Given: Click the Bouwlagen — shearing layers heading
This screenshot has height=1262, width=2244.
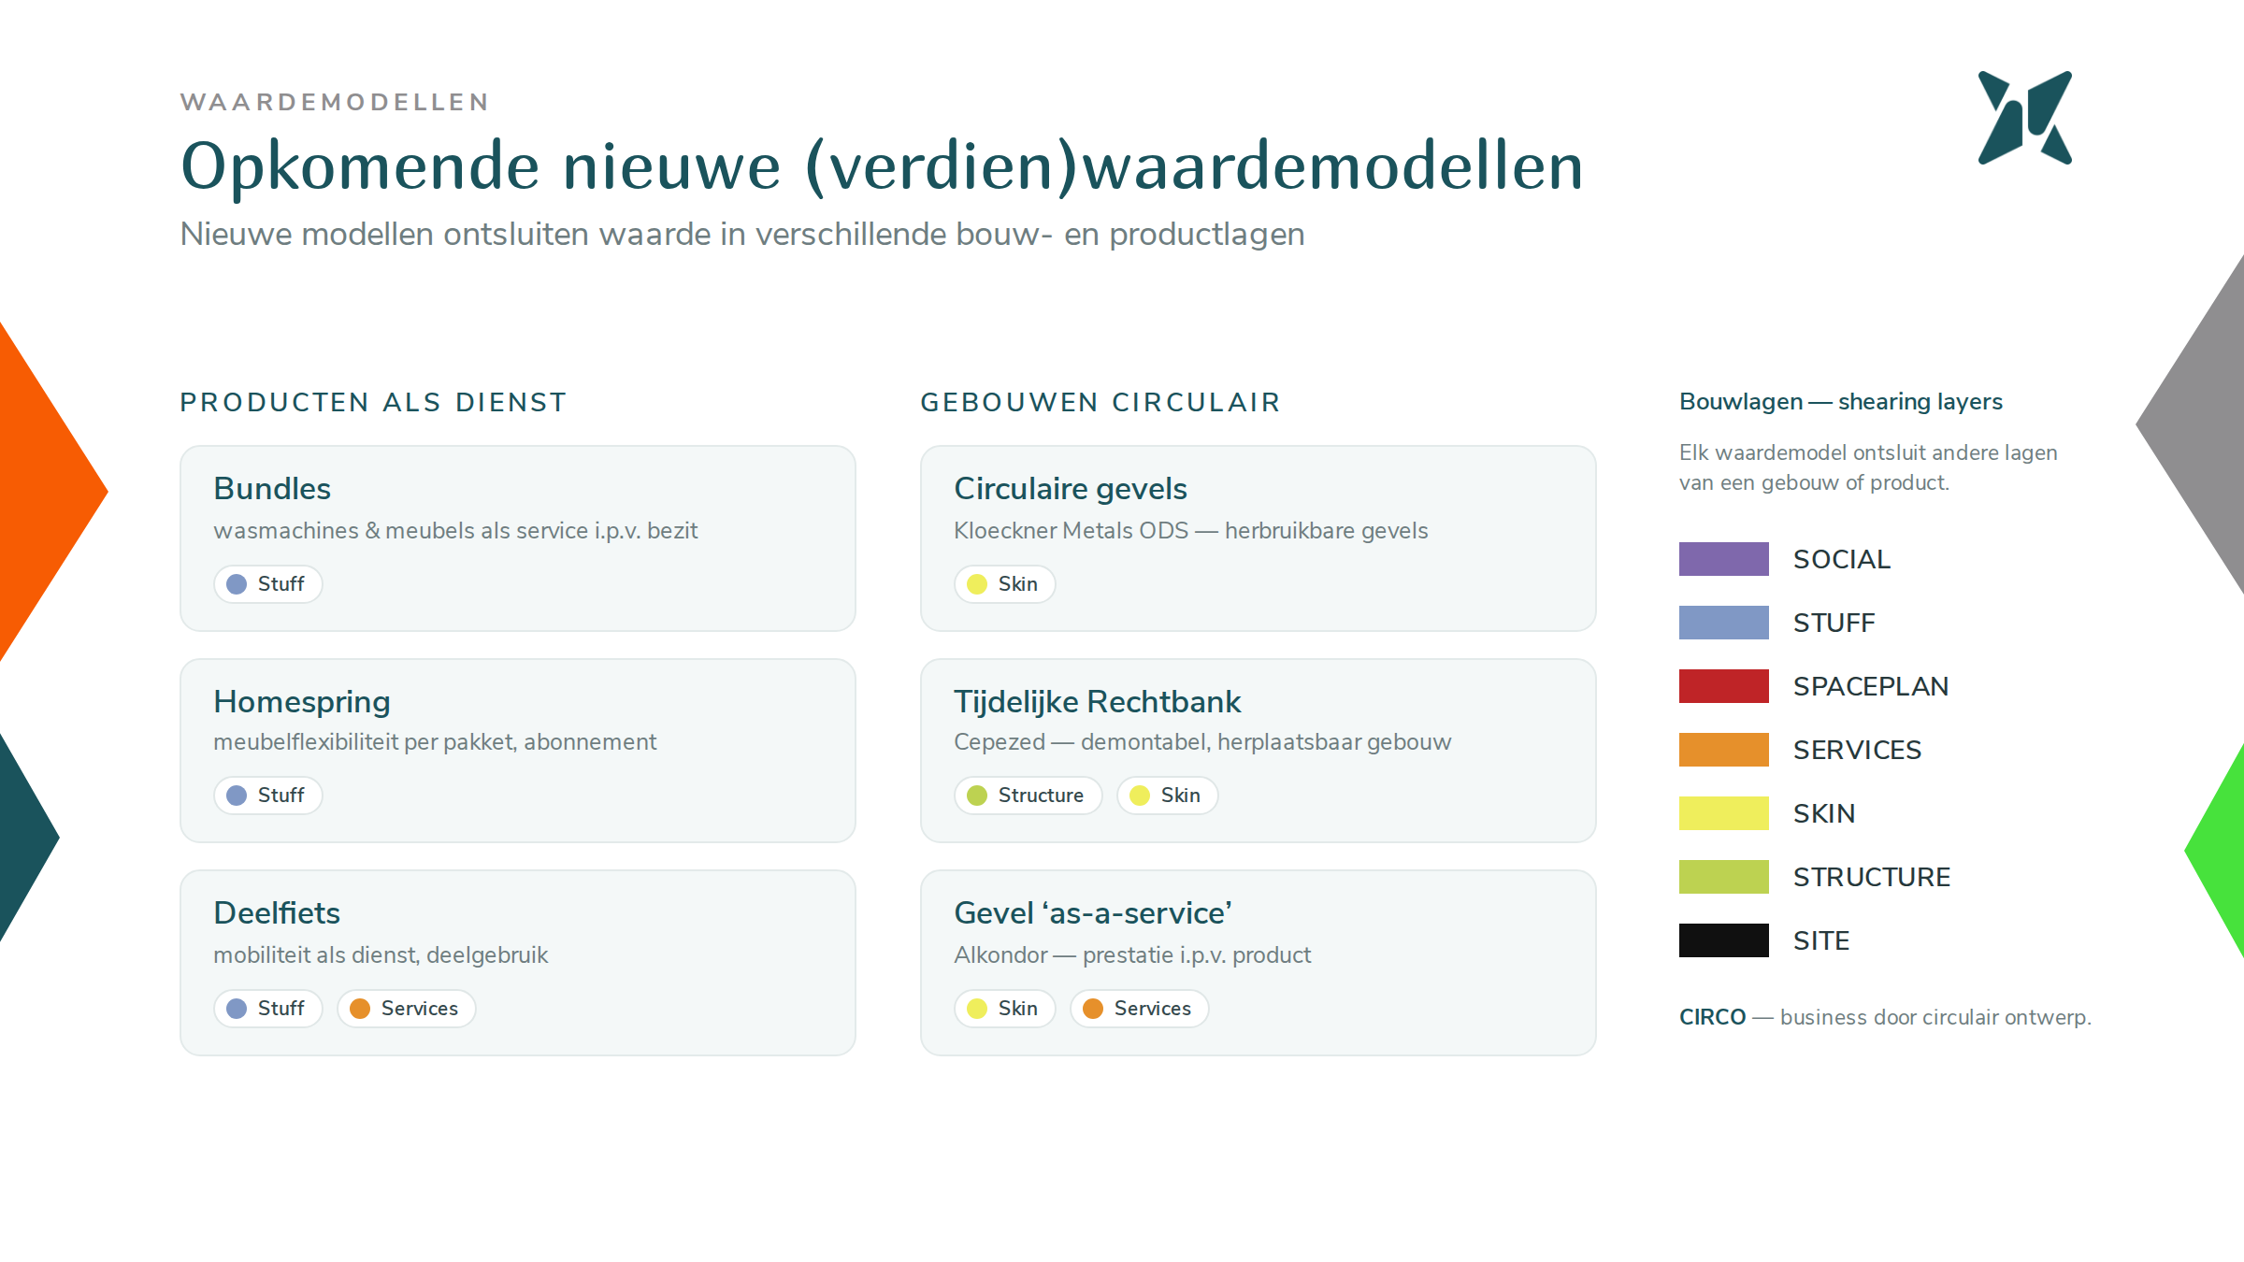Looking at the screenshot, I should click(1841, 402).
